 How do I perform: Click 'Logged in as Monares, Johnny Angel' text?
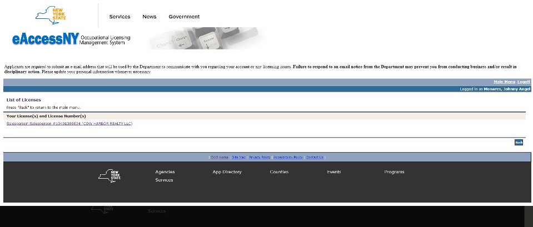[495, 89]
